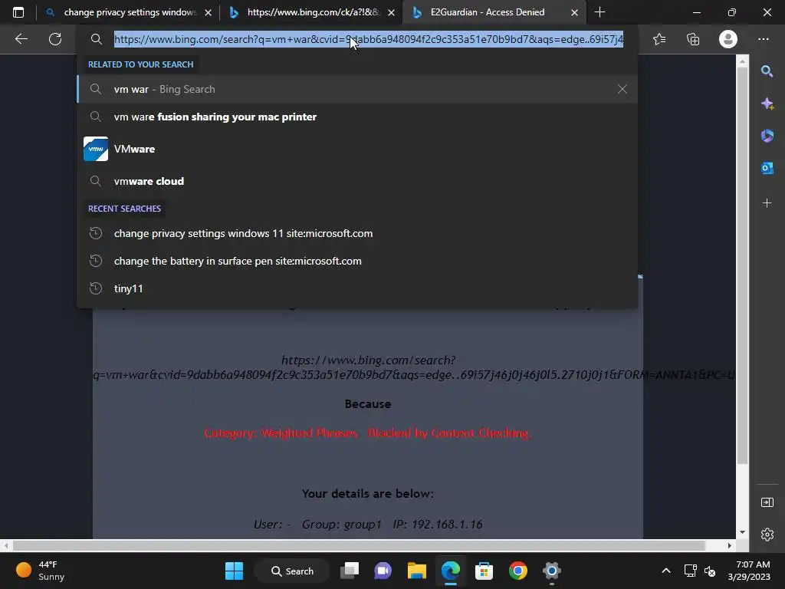Open Teams Chat icon in taskbar
The width and height of the screenshot is (785, 589).
click(x=383, y=571)
